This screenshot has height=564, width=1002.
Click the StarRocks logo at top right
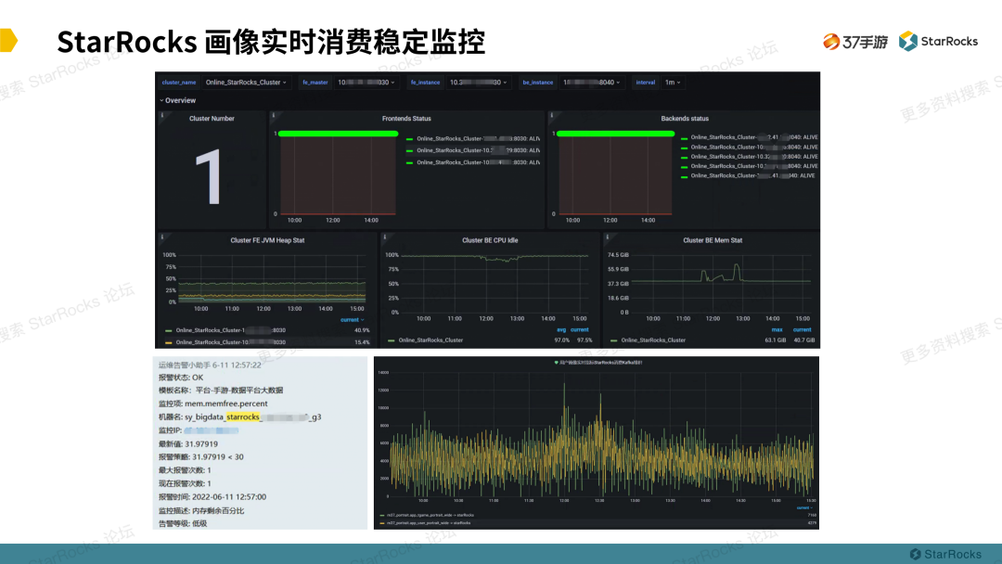[938, 42]
